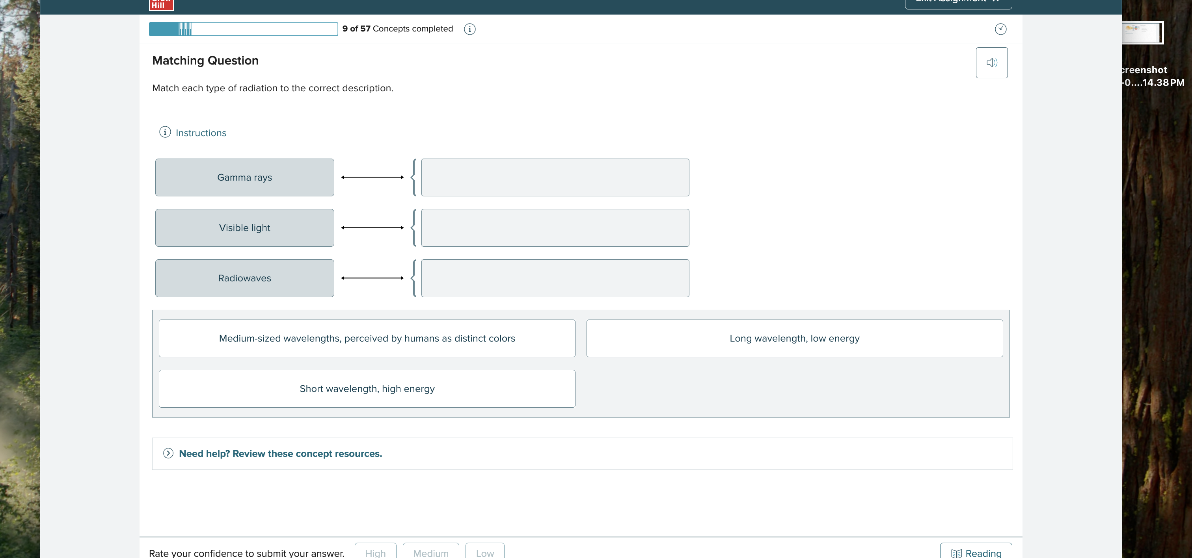Select the Medium confidence rating
This screenshot has height=558, width=1192.
click(x=430, y=553)
